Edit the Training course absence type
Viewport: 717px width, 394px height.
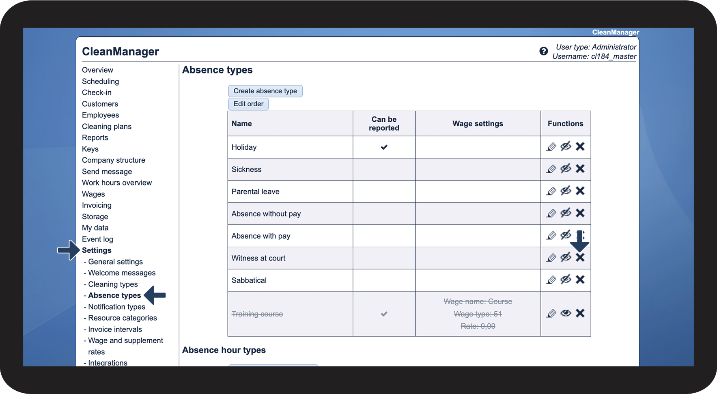(x=551, y=313)
